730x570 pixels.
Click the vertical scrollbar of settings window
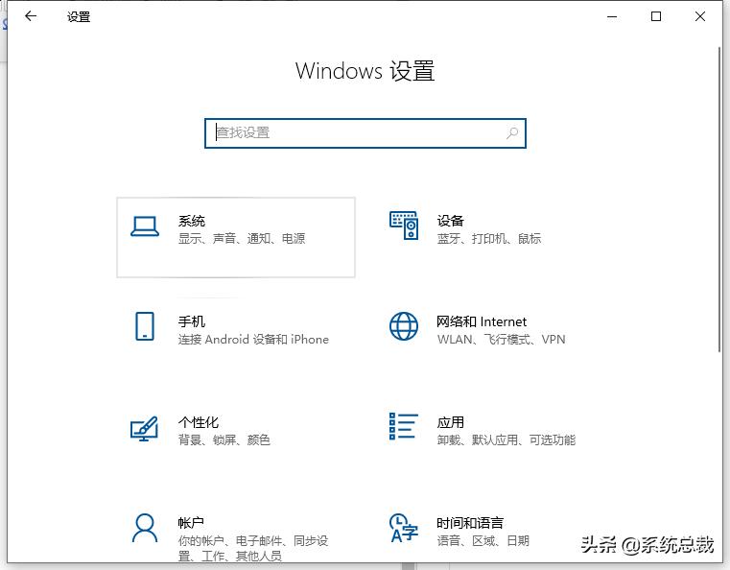(x=719, y=201)
